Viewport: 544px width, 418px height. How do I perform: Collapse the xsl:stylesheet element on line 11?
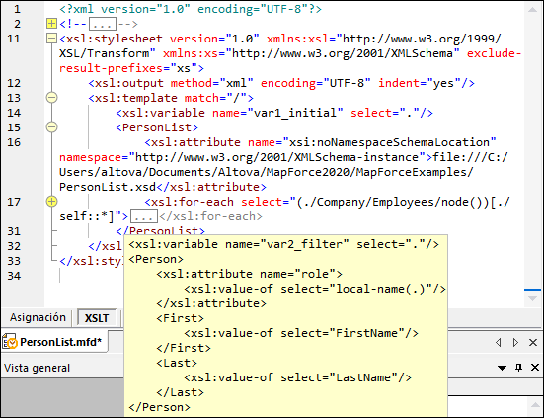(51, 39)
